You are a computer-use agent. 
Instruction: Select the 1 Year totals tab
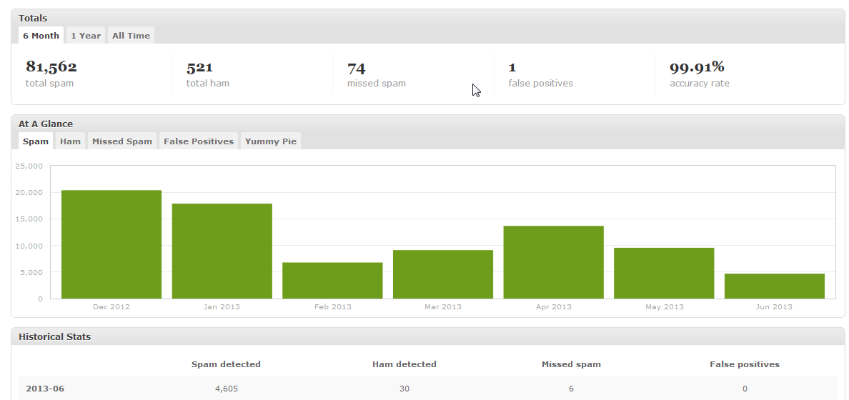[x=86, y=35]
